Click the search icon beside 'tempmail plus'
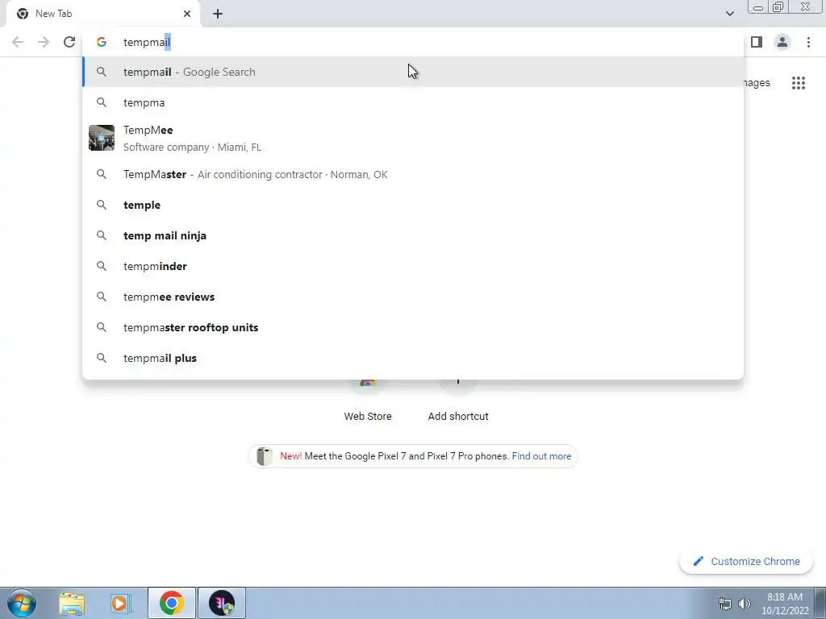Screen dimensions: 826x619 [x=102, y=357]
